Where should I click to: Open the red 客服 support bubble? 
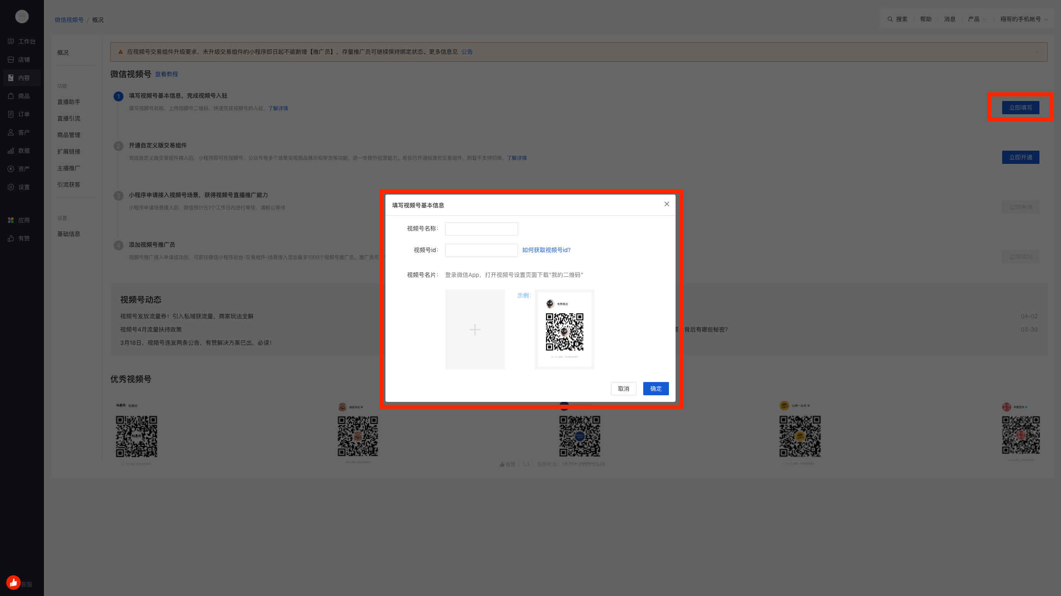point(13,583)
